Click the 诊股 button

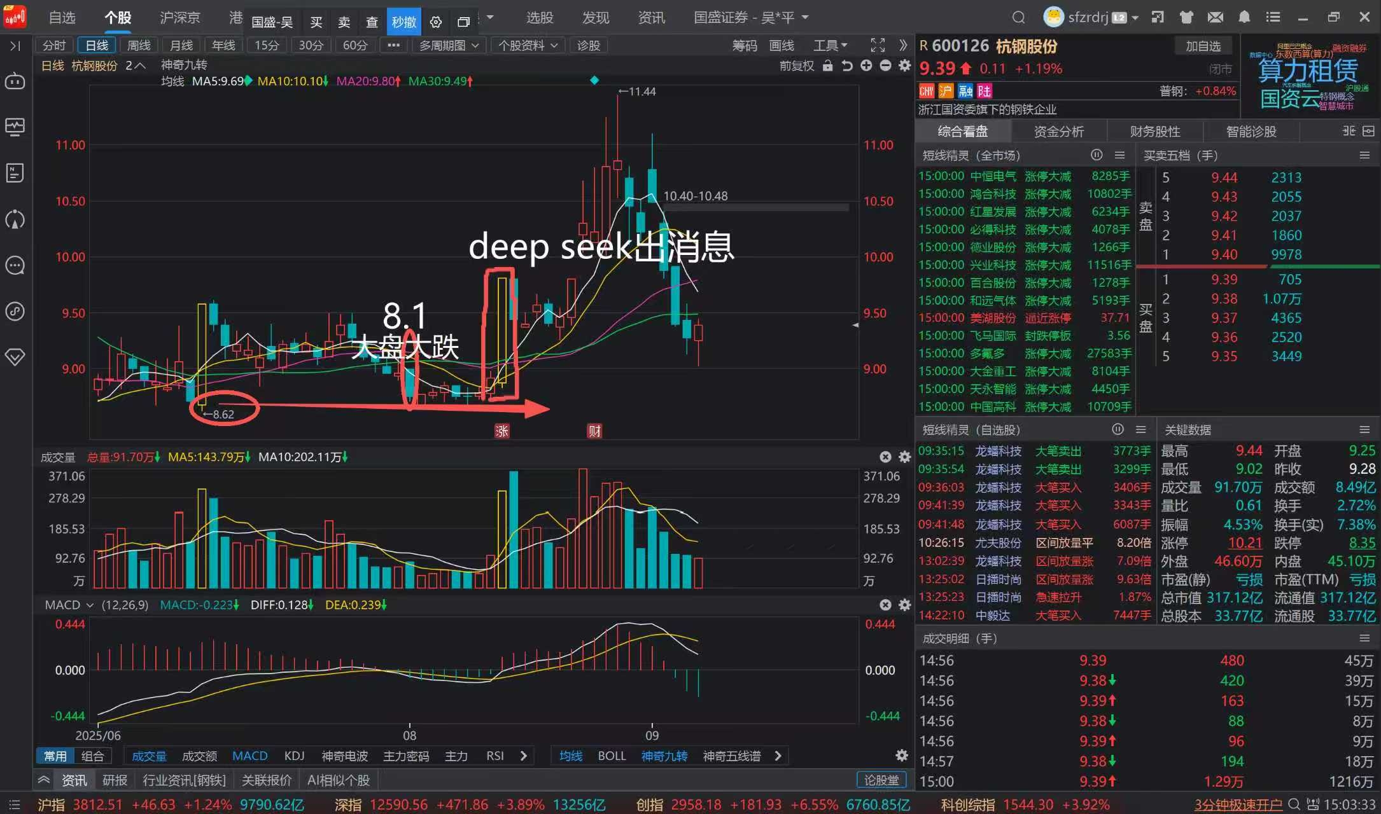(x=589, y=45)
